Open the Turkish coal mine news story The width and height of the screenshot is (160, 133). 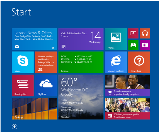[127, 109]
